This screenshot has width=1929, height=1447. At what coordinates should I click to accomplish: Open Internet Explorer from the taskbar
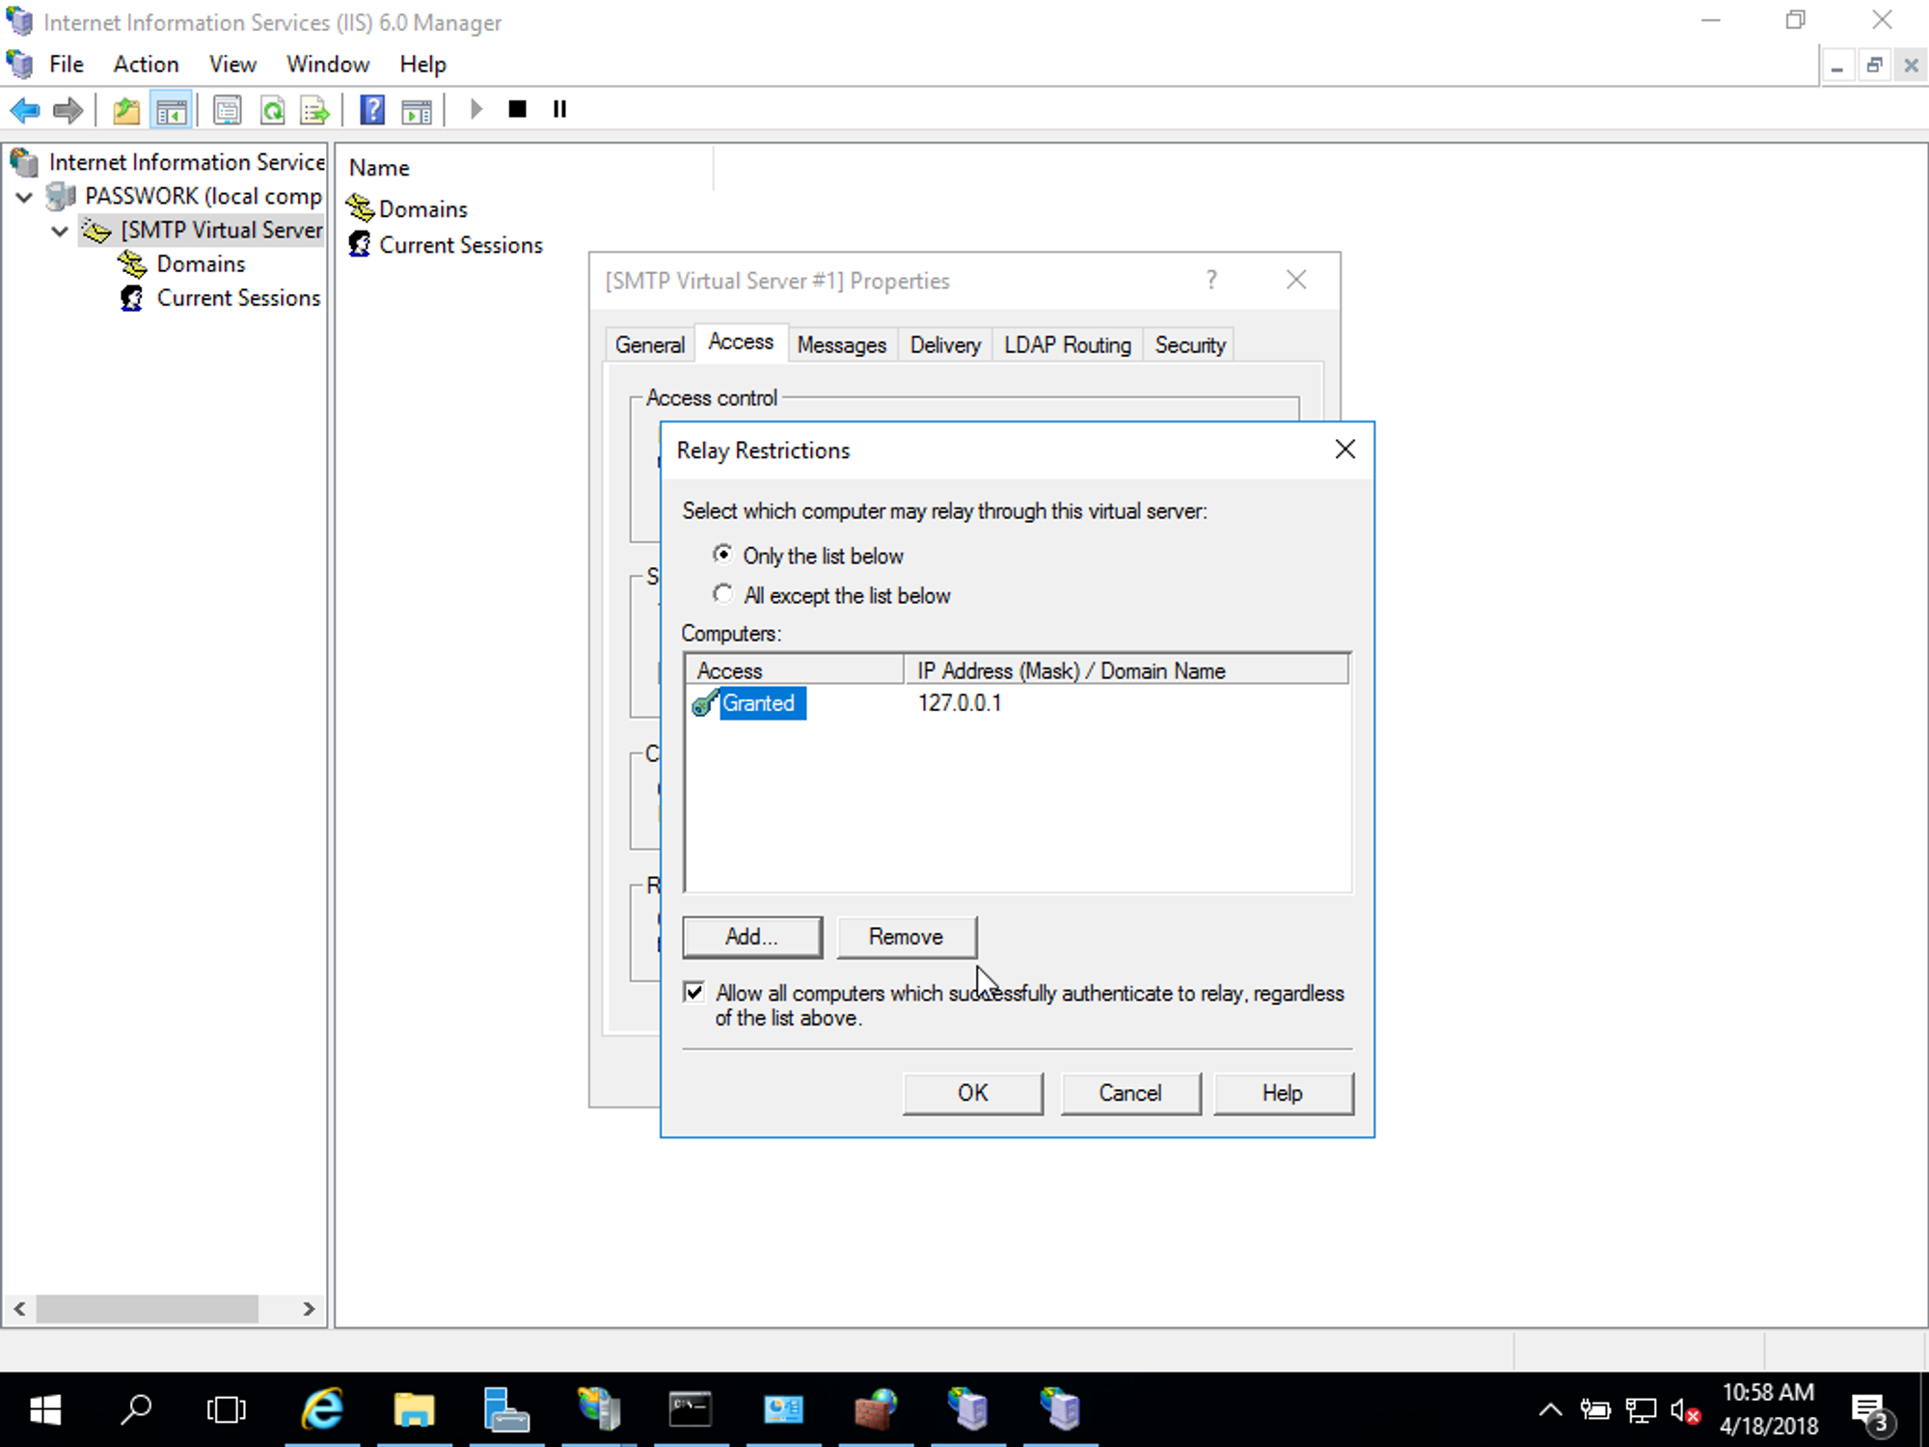(x=322, y=1409)
